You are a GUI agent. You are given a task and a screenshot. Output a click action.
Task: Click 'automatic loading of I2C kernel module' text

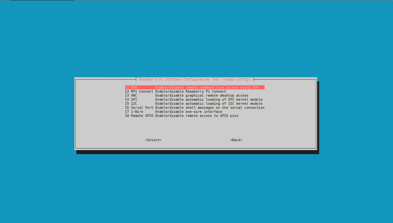pyautogui.click(x=224, y=104)
